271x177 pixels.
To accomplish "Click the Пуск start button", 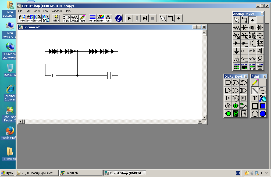I will point(7,173).
